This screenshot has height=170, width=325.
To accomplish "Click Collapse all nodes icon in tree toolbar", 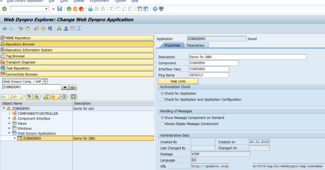I will [37, 97].
